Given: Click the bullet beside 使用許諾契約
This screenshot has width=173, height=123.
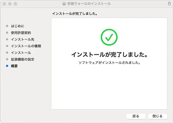Looking at the screenshot, I should 7,33.
